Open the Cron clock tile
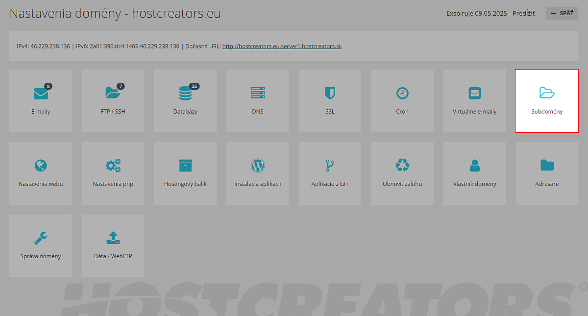Screen dimensions: 588x316 point(402,101)
